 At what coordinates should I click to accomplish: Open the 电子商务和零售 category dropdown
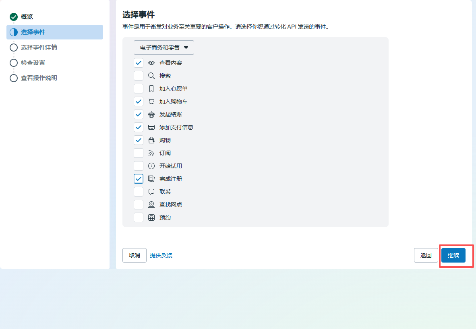click(164, 48)
